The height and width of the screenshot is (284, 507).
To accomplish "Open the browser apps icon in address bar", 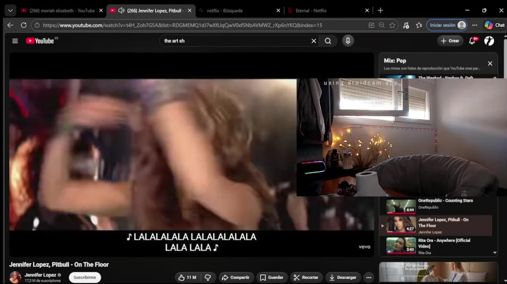I will [x=371, y=25].
